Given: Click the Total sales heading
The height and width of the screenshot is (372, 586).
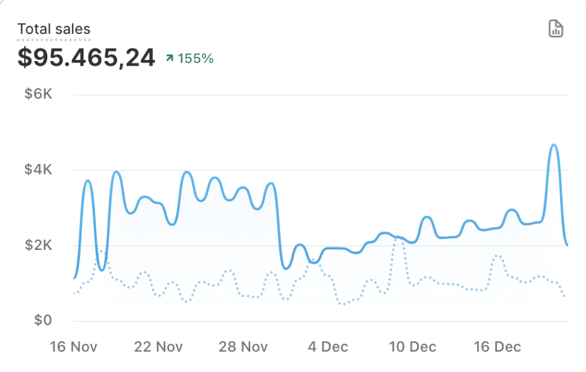Looking at the screenshot, I should (54, 29).
